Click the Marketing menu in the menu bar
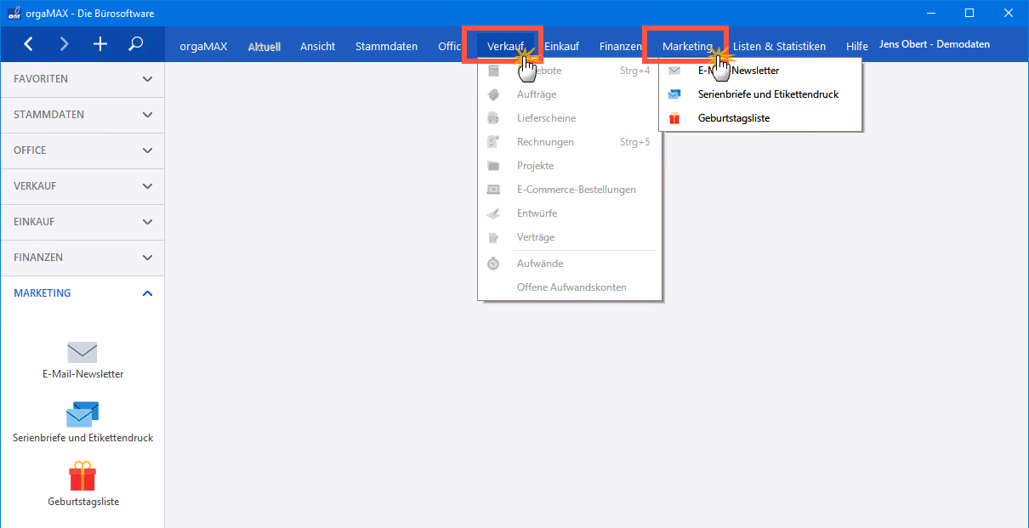 click(x=687, y=46)
